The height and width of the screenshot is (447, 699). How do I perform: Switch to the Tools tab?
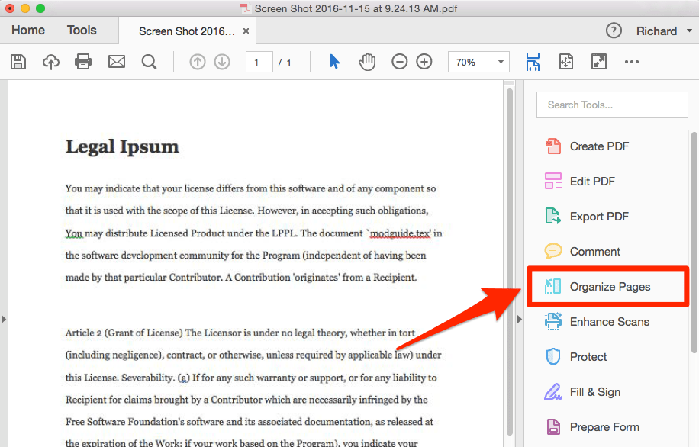pos(82,31)
